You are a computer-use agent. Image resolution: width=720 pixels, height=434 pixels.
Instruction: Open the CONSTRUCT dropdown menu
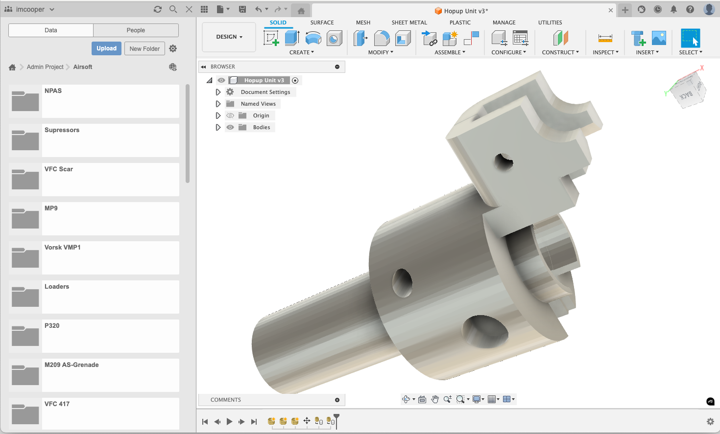(x=560, y=52)
